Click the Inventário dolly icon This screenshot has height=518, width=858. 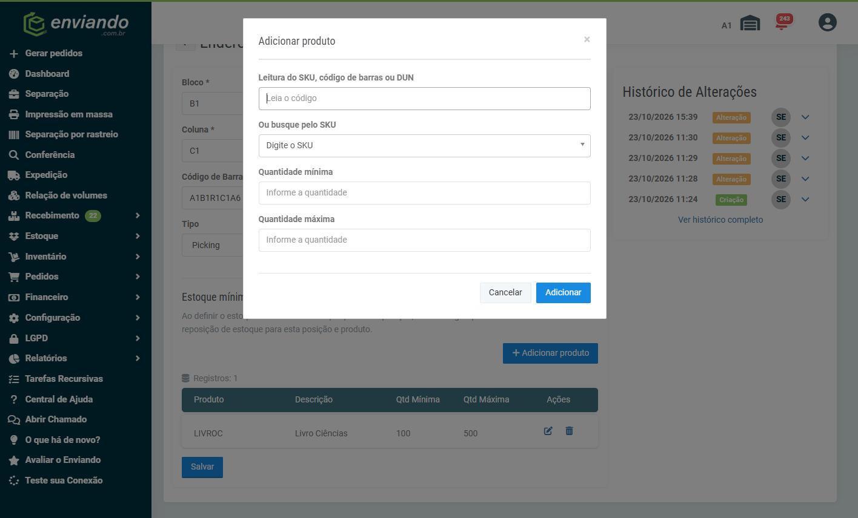pos(14,257)
